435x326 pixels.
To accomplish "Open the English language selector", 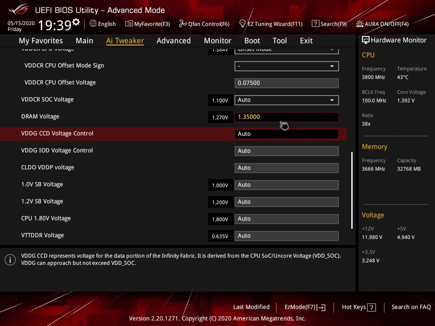I will pos(103,24).
